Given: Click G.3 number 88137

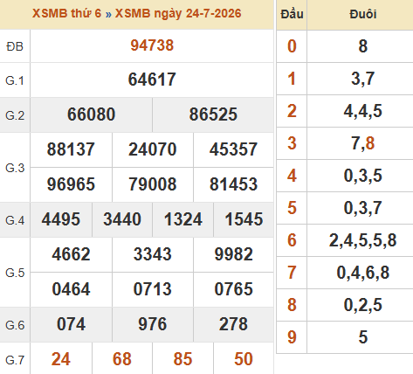Looking at the screenshot, I should [71, 149].
